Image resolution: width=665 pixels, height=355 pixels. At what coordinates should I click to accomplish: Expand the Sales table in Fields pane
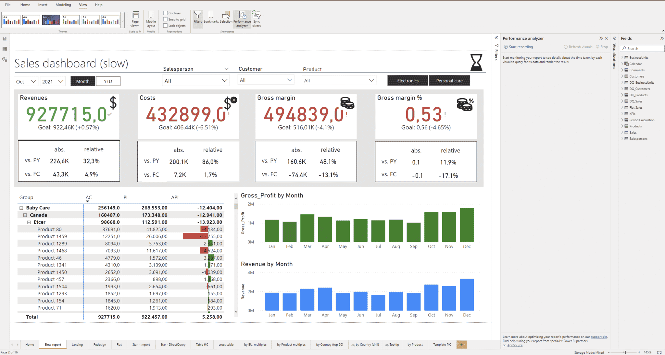[622, 132]
